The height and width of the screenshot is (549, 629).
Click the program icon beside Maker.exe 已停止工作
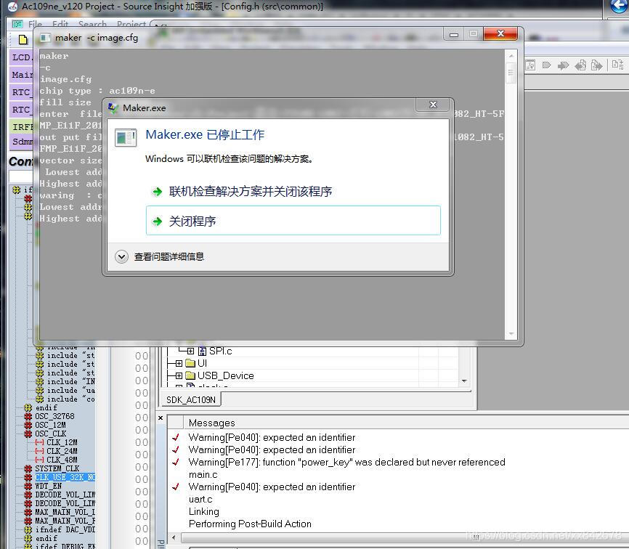[125, 137]
